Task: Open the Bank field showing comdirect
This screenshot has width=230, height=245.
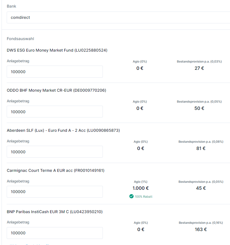Action: [x=118, y=18]
